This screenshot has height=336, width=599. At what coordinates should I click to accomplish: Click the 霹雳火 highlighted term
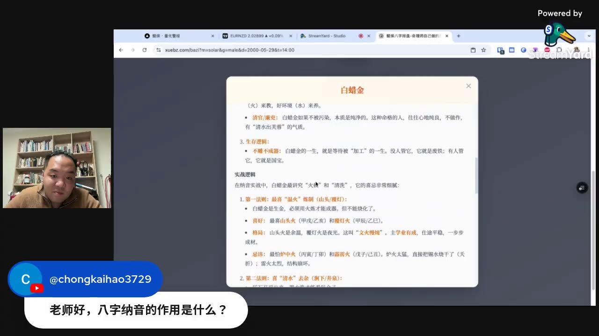pos(343,254)
